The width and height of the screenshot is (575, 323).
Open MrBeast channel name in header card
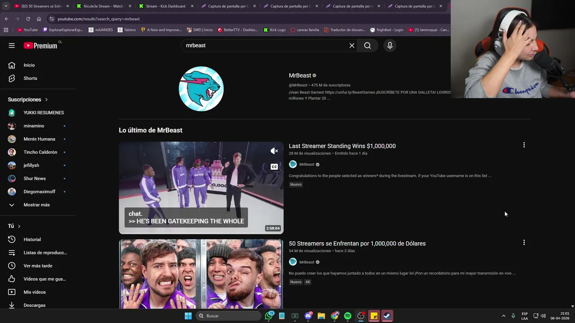click(x=300, y=75)
